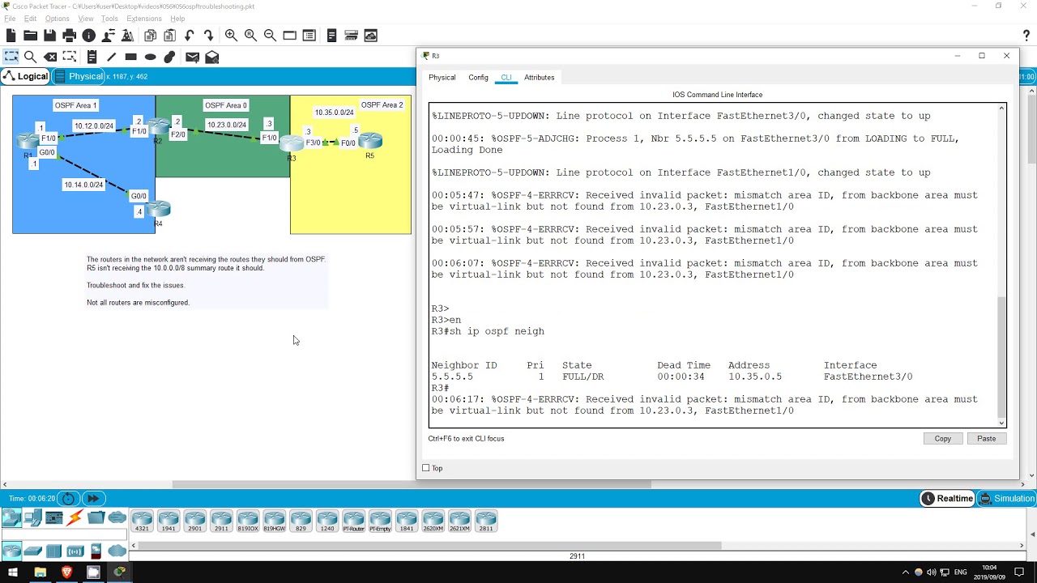
Task: Open a file with the folder icon
Action: click(x=30, y=36)
